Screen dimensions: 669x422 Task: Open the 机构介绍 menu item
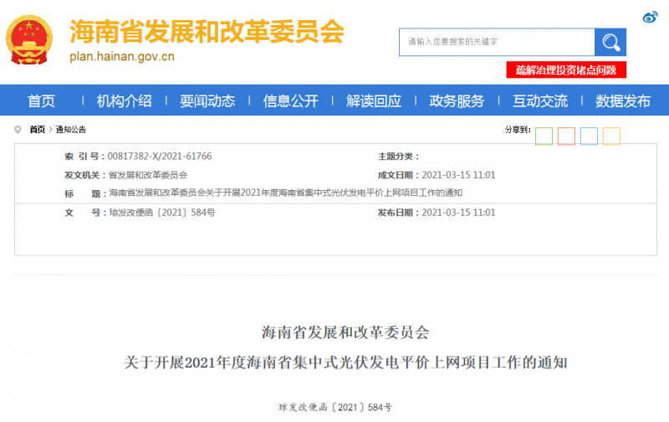pos(124,101)
